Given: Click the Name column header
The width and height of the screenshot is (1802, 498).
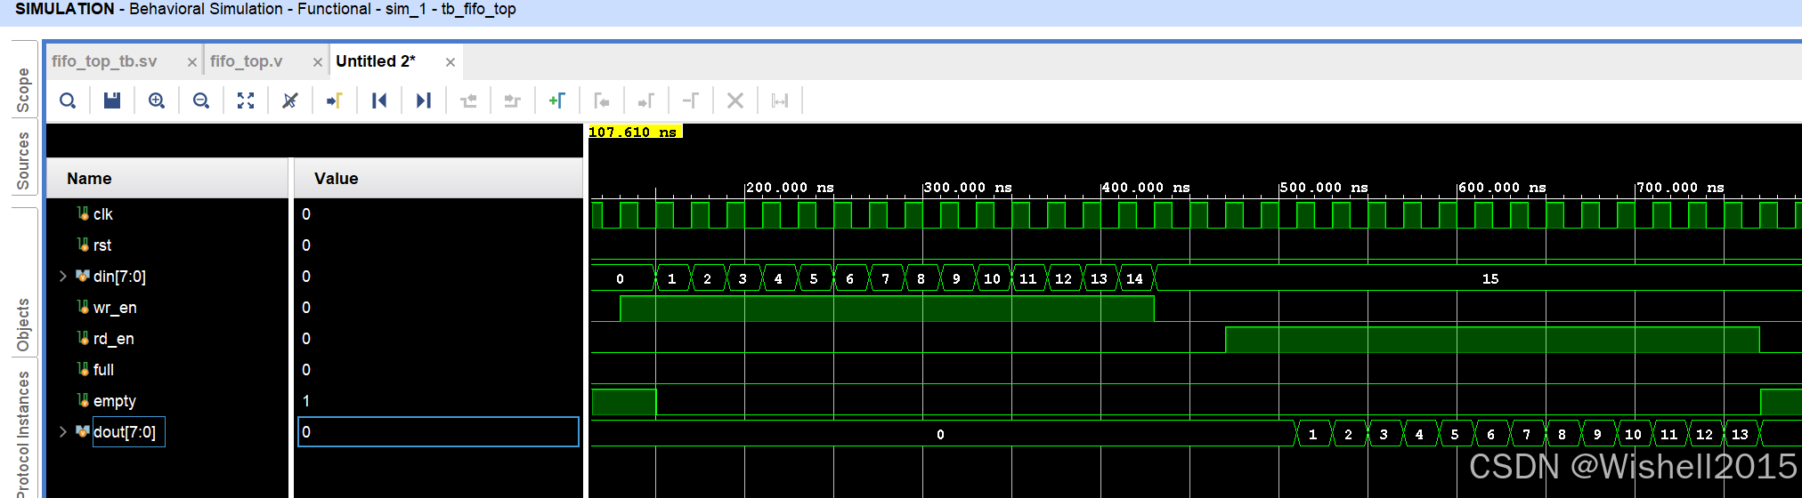Looking at the screenshot, I should (x=167, y=179).
